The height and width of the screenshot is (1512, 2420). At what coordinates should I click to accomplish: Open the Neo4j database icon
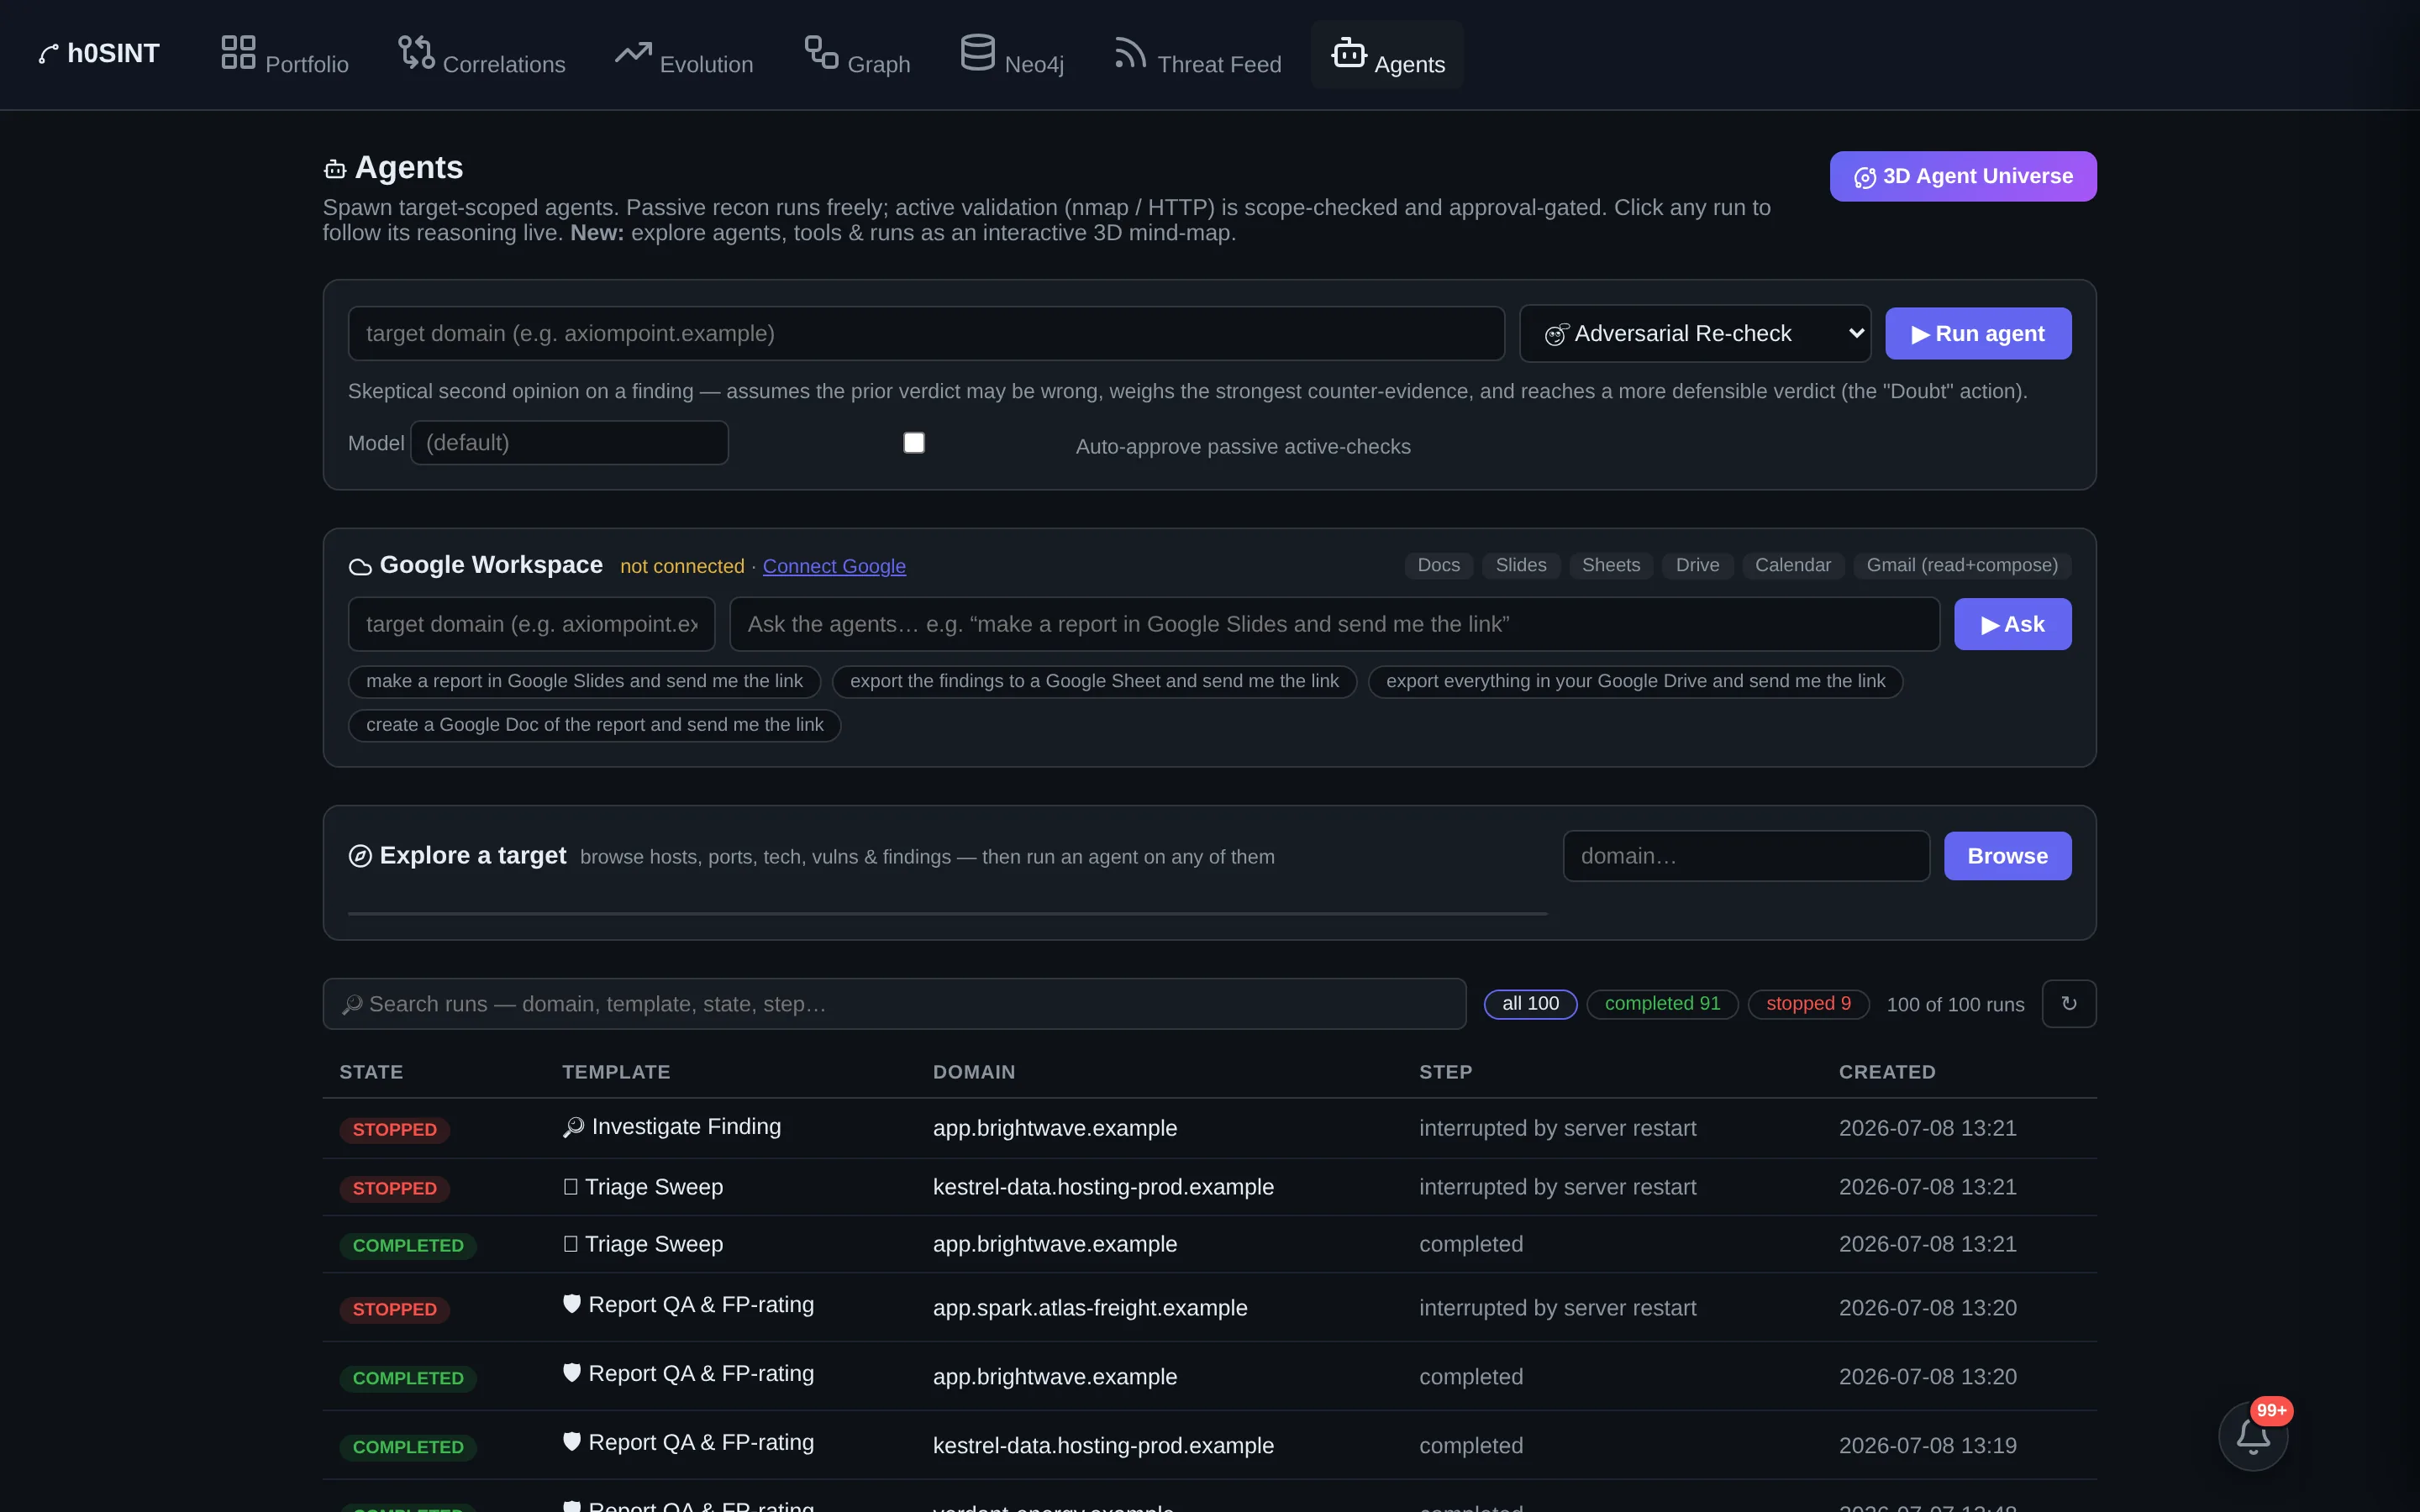coord(977,52)
